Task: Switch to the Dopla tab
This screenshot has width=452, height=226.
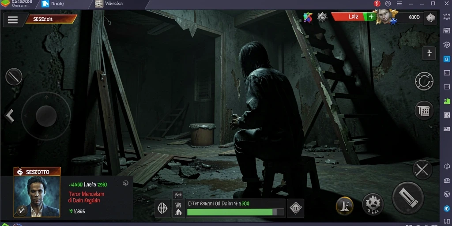Action: pos(53,4)
